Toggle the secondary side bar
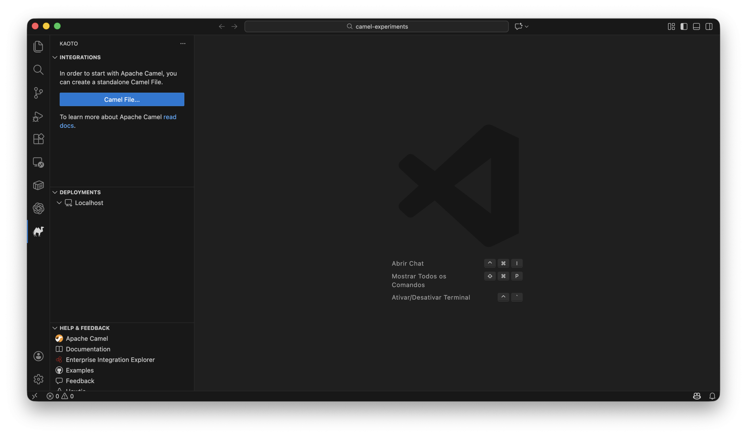This screenshot has width=747, height=437. coord(709,26)
